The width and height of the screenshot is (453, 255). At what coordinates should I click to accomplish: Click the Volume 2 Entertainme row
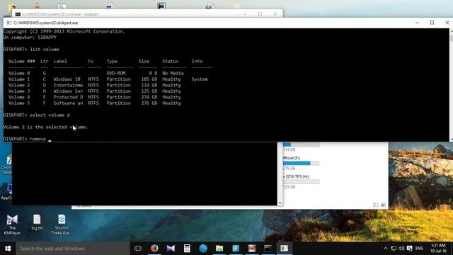(x=94, y=85)
